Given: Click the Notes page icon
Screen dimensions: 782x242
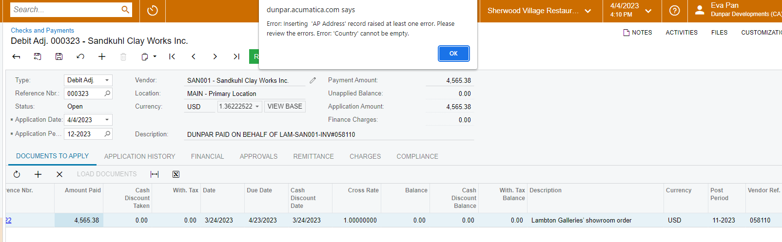Looking at the screenshot, I should pos(626,33).
